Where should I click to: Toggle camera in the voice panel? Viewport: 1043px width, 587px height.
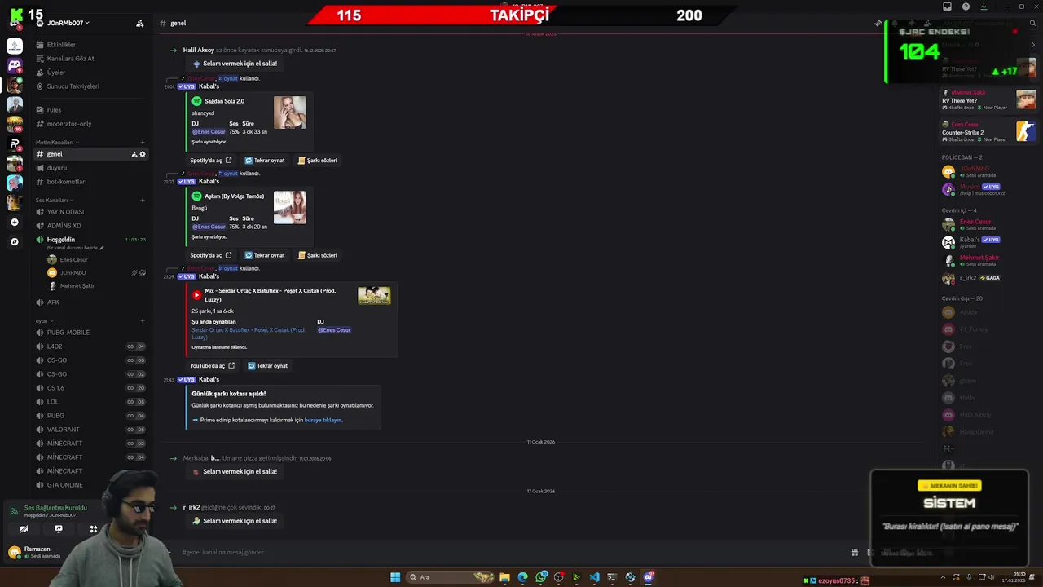coord(24,529)
